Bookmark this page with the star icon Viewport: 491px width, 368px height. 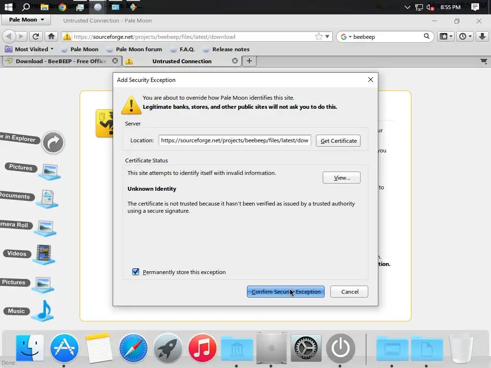click(x=318, y=36)
